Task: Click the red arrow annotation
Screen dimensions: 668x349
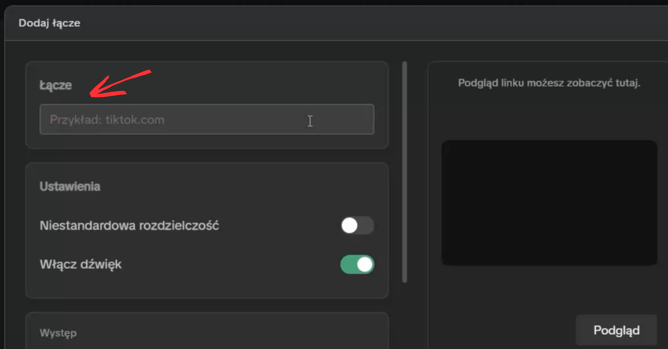Action: (120, 83)
